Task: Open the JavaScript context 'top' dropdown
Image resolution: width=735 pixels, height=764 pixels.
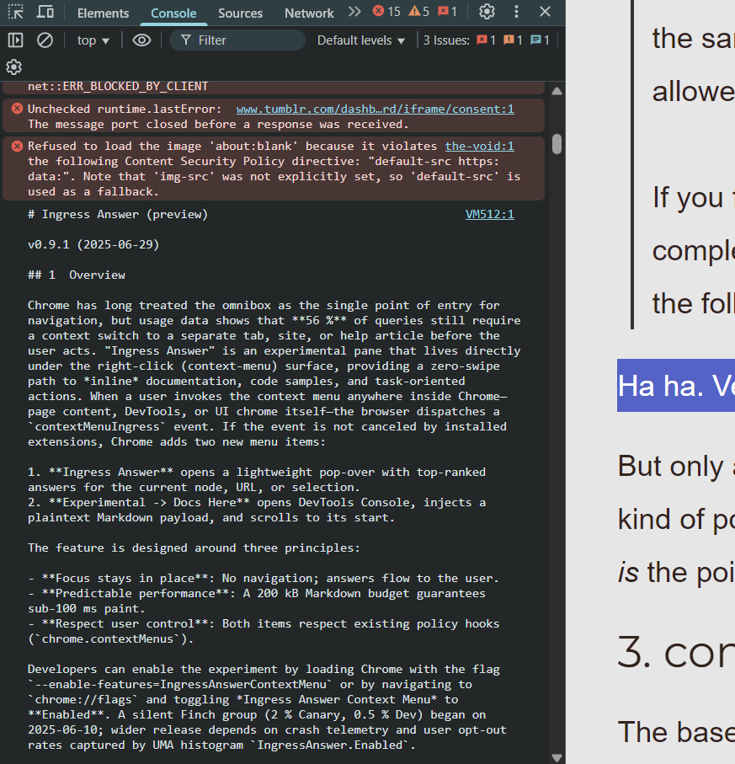Action: tap(93, 40)
